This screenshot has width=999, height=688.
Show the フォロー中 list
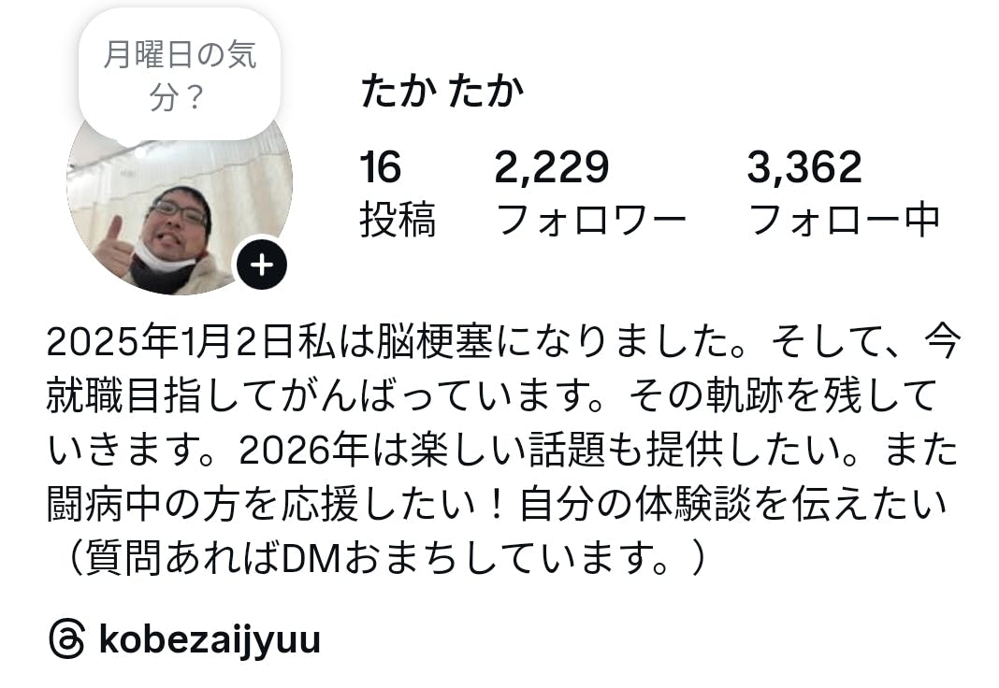(x=845, y=220)
